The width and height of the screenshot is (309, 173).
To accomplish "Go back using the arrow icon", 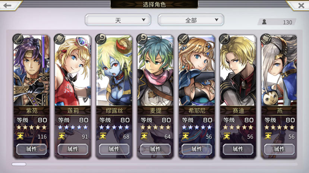I will tap(7, 5).
